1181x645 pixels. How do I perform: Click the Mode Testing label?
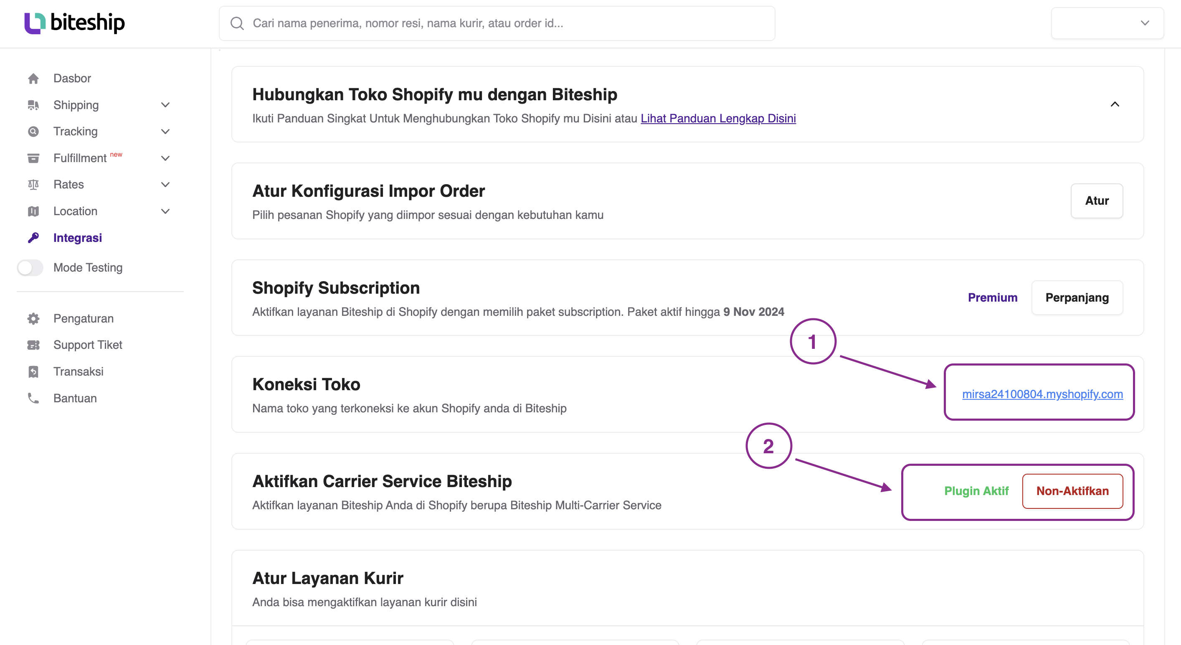pos(88,267)
